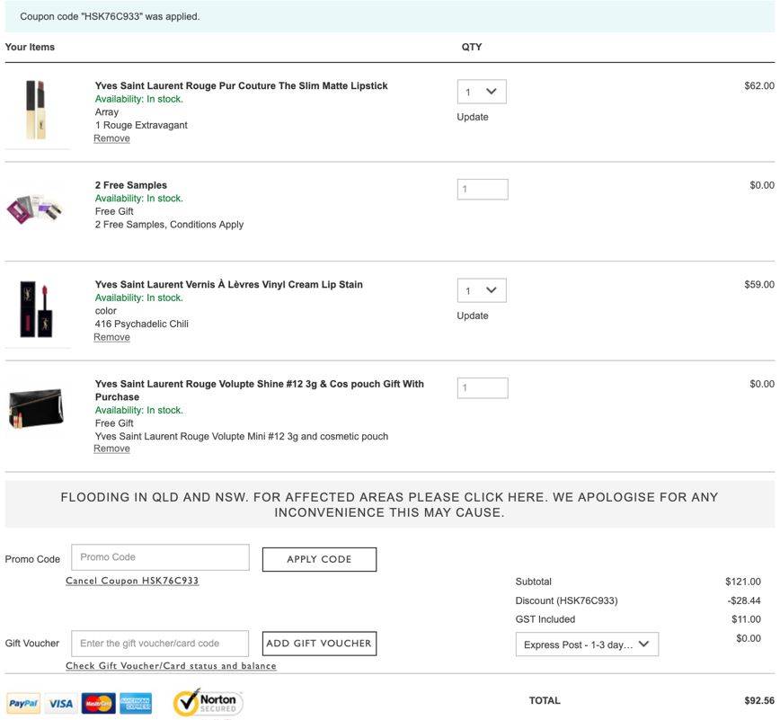Click the $62.00 lipstick price

pyautogui.click(x=759, y=85)
